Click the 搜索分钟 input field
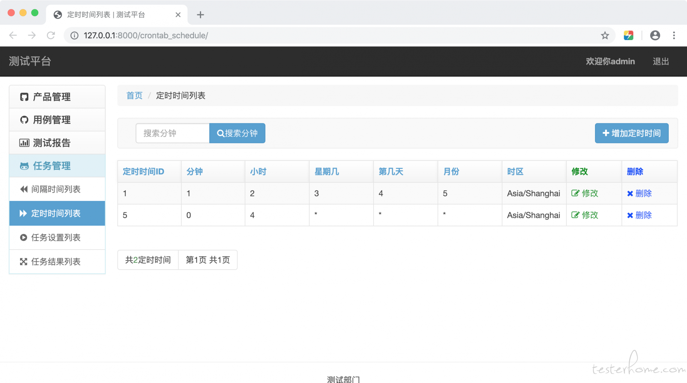 [172, 133]
